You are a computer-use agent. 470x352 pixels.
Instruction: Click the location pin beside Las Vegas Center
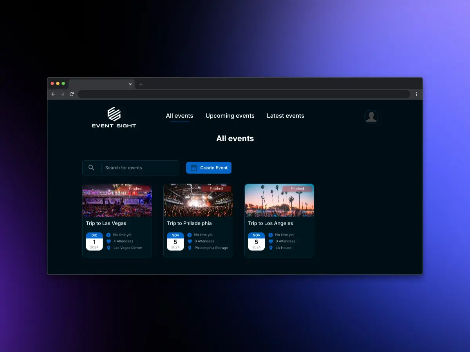click(108, 248)
